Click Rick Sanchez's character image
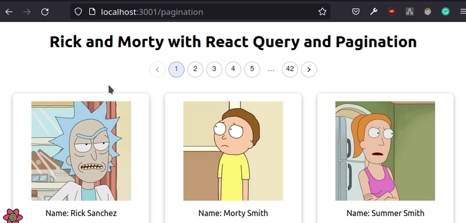This screenshot has width=466, height=223. point(81,151)
